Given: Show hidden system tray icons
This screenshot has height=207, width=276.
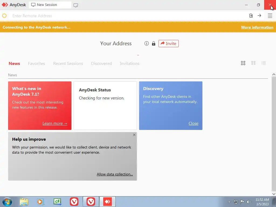Looking at the screenshot, I should 229,202.
